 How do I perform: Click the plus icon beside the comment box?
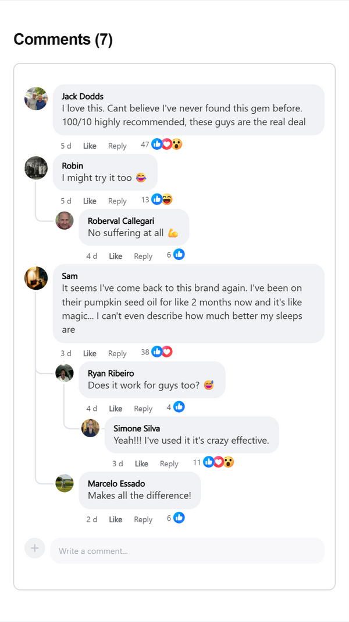click(35, 548)
